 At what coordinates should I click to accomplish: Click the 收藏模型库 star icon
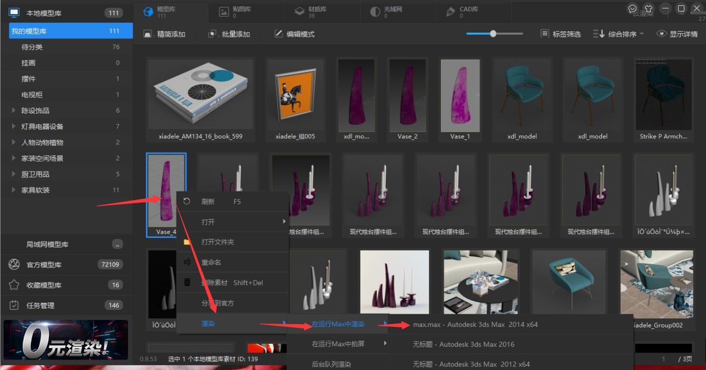click(15, 285)
